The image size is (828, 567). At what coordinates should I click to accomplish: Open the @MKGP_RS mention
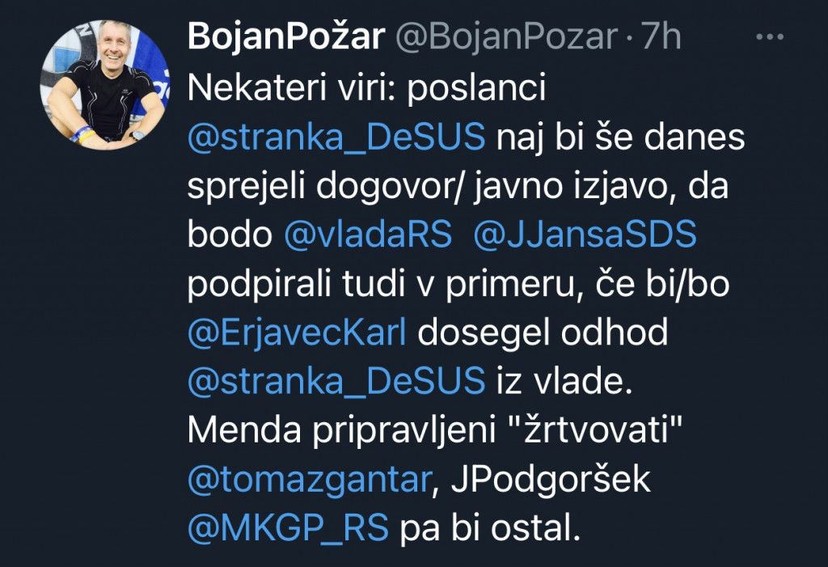pos(289,528)
